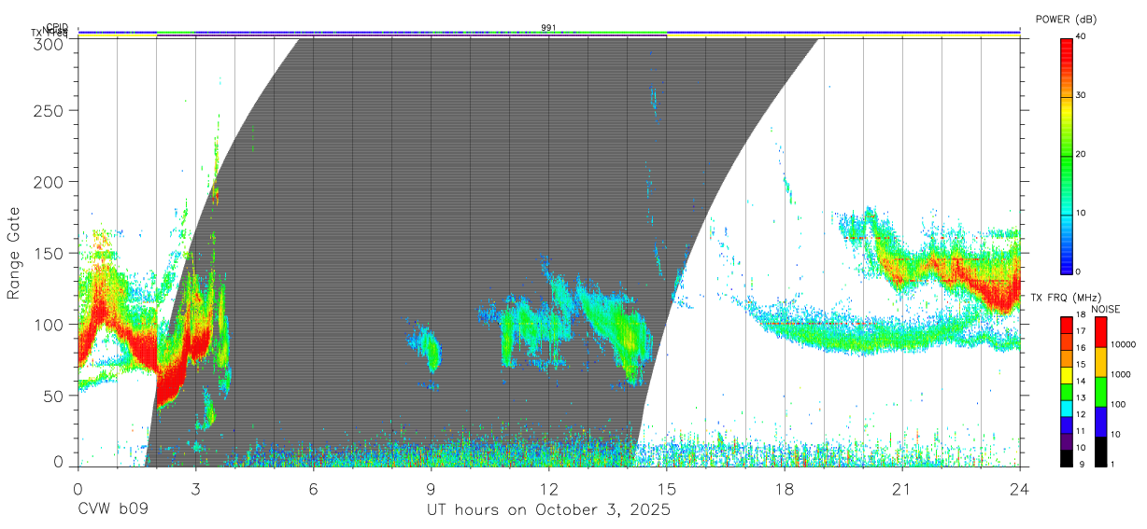
Task: Click the NOISE color scale bar
Action: click(x=1100, y=391)
